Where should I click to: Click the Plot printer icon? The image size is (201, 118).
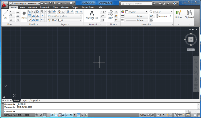[71, 4]
